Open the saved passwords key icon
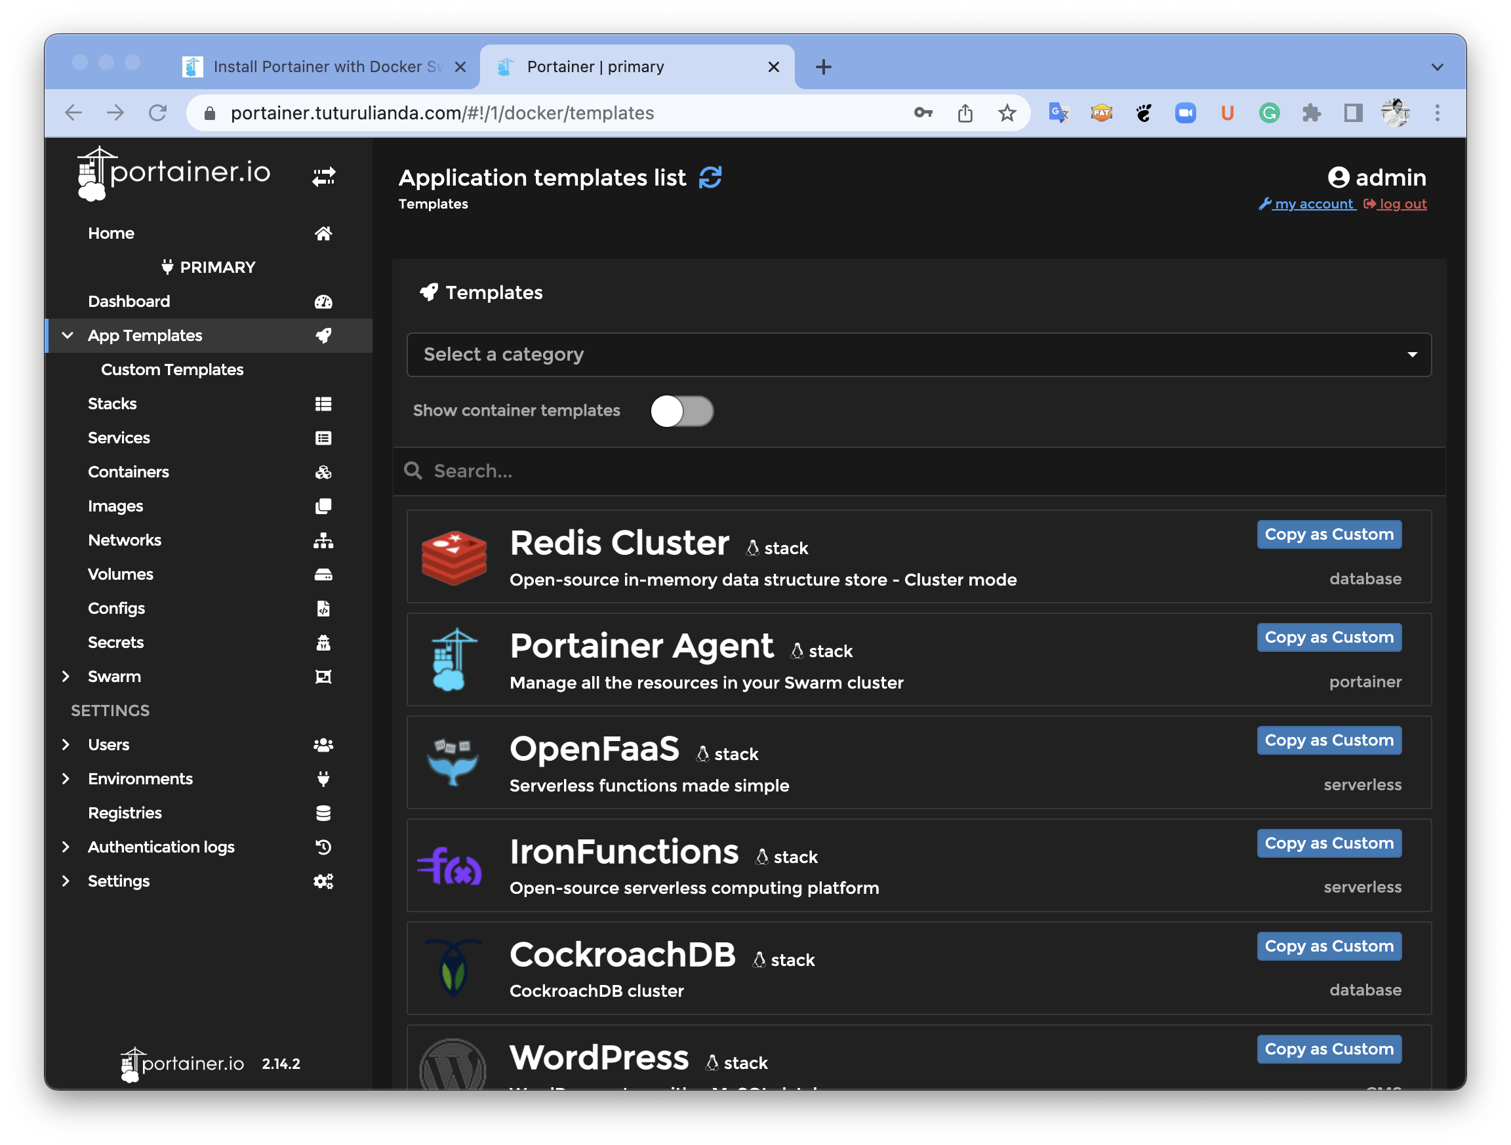Viewport: 1511px width, 1145px height. 923,113
